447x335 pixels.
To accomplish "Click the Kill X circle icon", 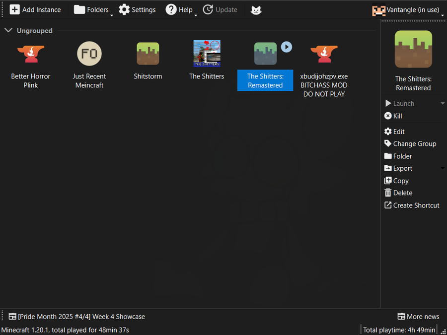I will 388,116.
